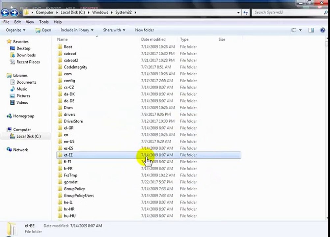Click the vertical scrollbar thumb
Viewport: 330px width, 237px height.
[x=326, y=44]
